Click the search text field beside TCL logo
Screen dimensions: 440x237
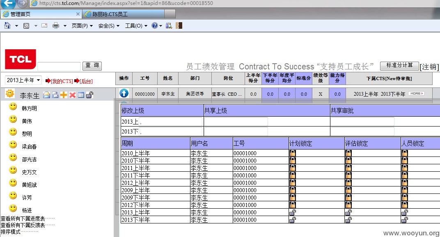(59, 67)
